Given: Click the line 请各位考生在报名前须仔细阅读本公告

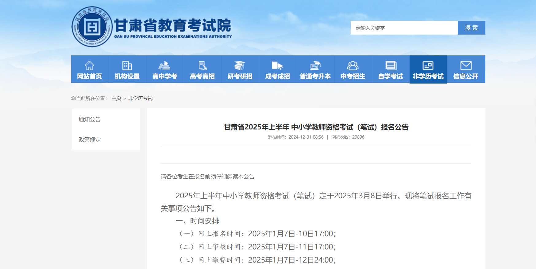Looking at the screenshot, I should pos(208,177).
